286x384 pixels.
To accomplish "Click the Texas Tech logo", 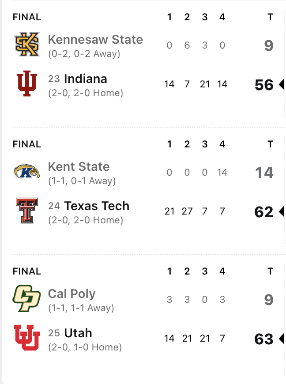I will tap(27, 211).
